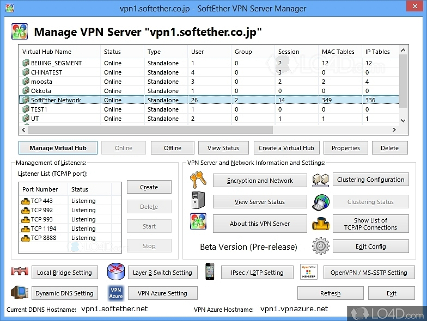Select the SoftEther Network hub row
Viewport: 427px width, 321px height.
[56, 100]
